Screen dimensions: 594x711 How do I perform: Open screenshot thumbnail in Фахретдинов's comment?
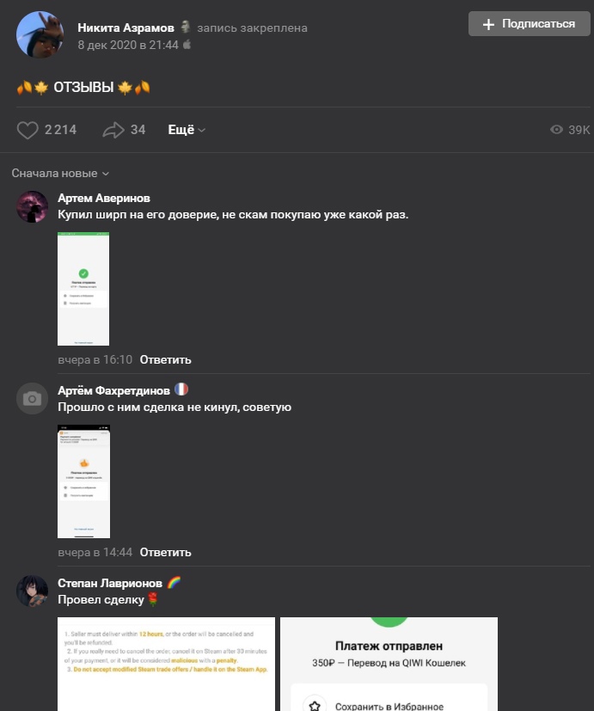[83, 481]
